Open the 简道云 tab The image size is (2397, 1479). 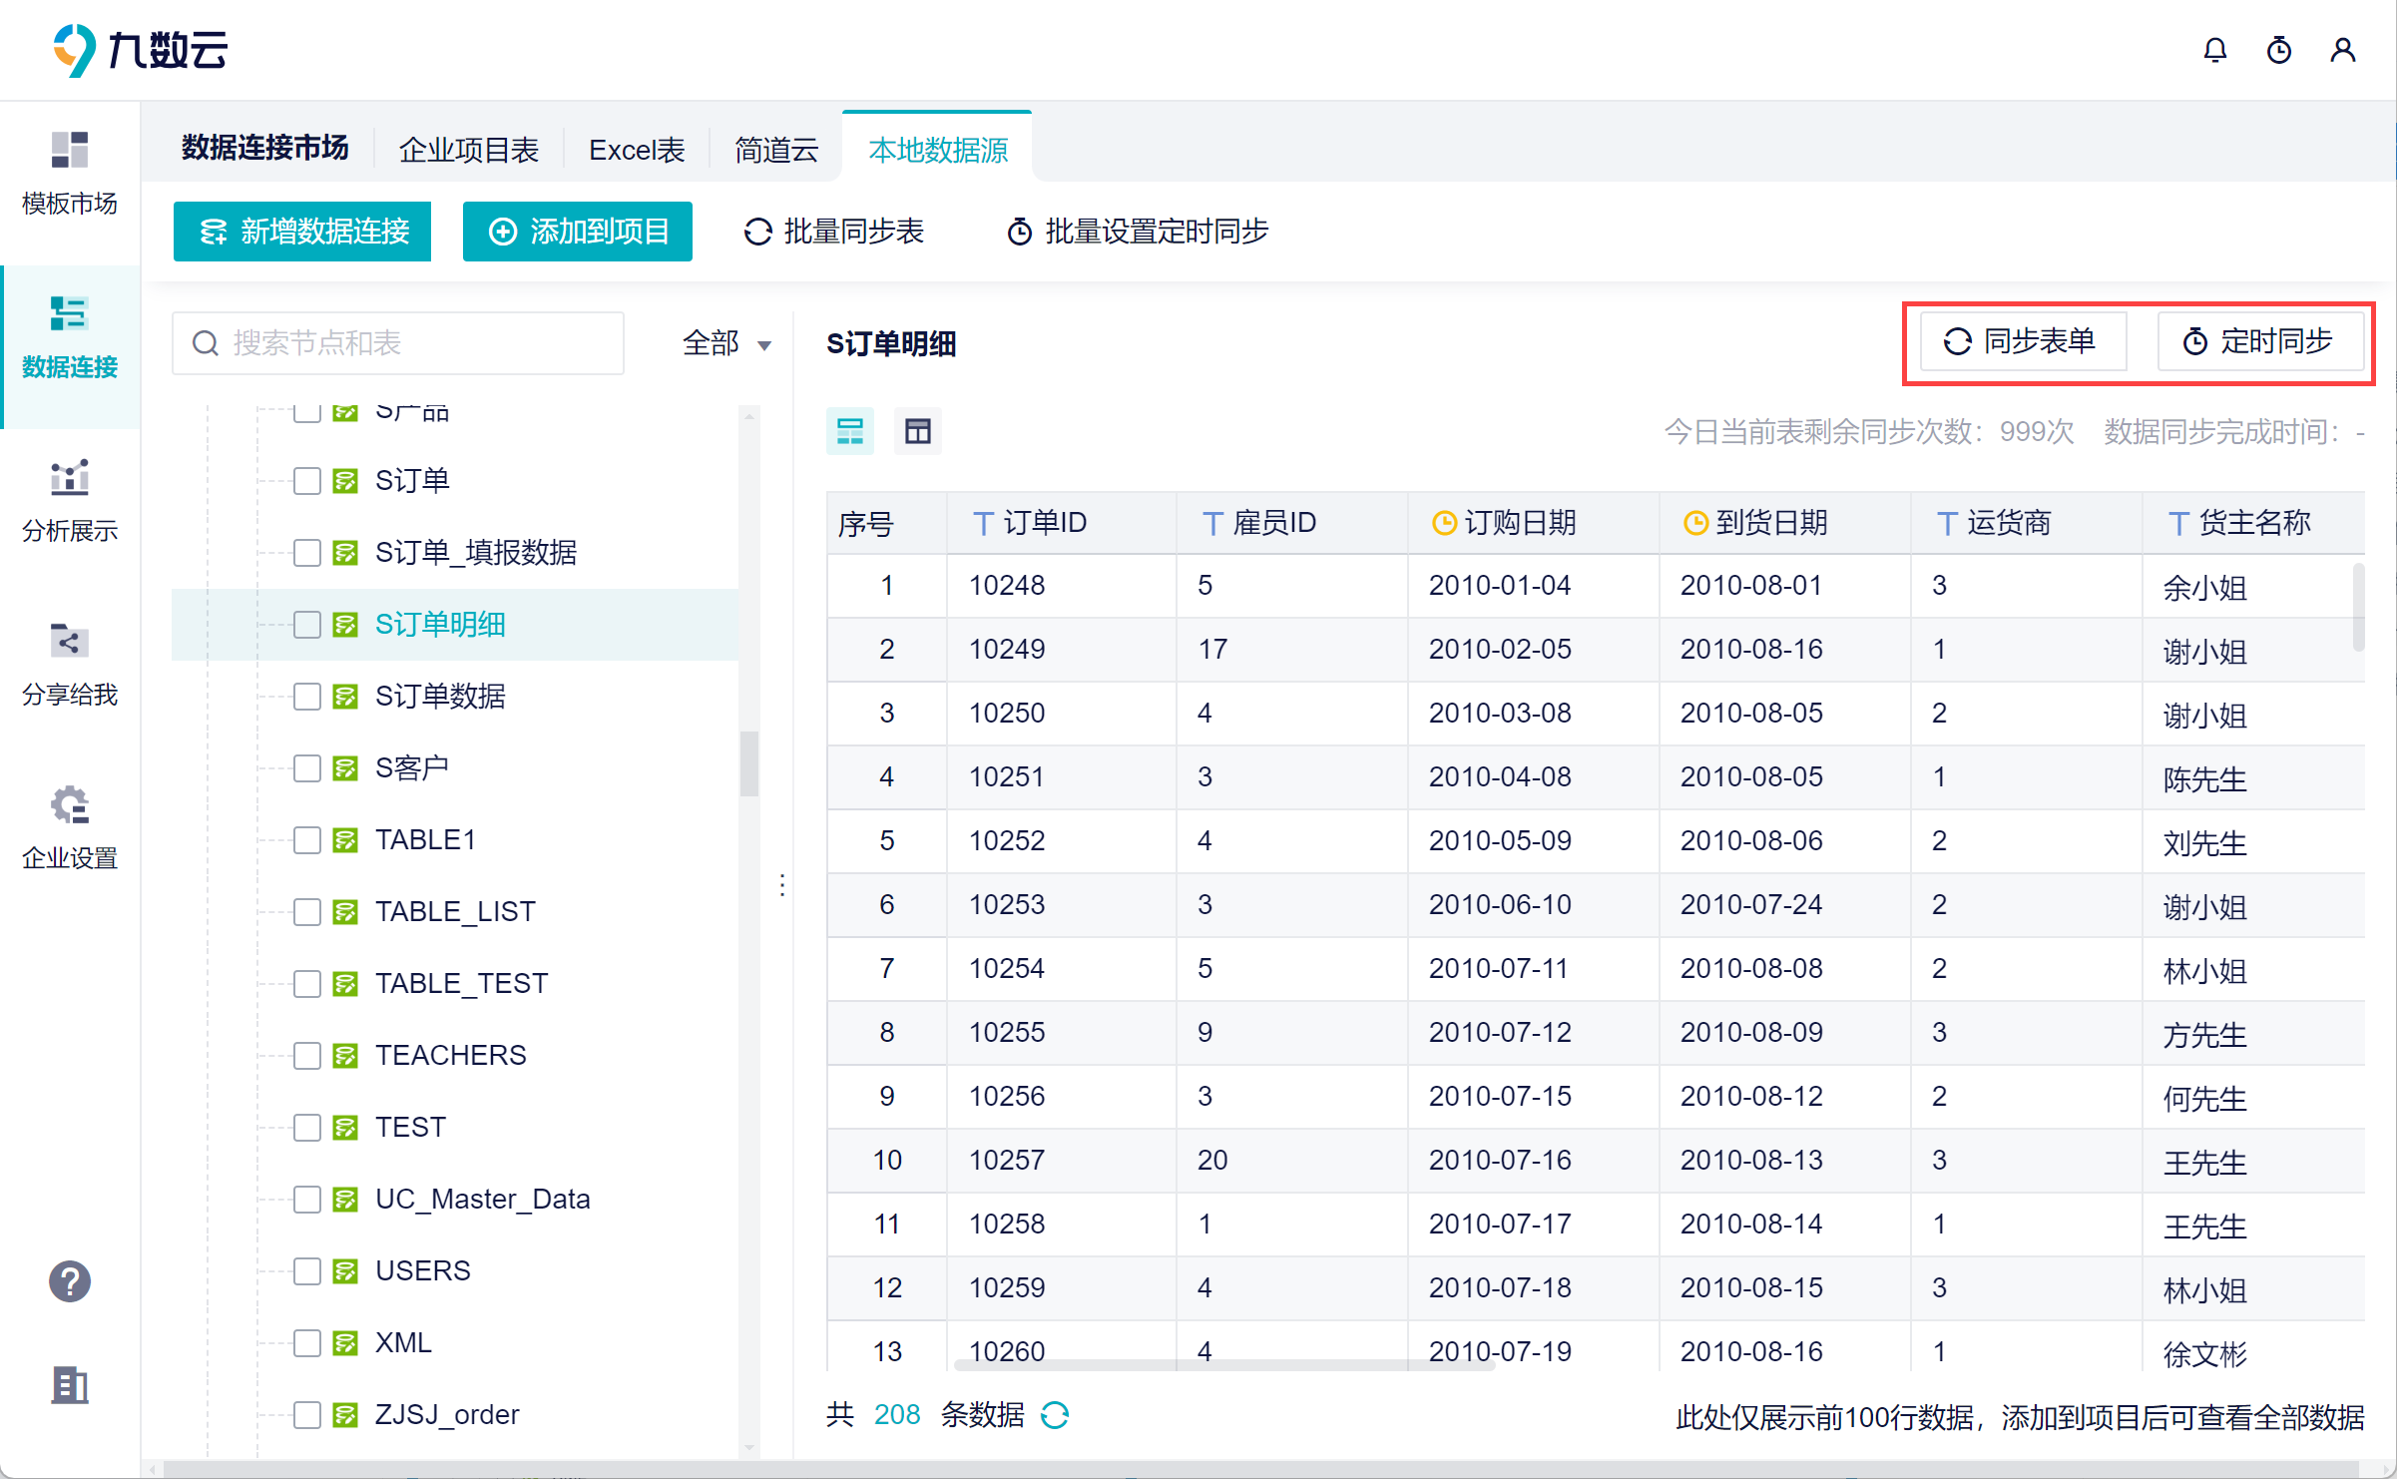tap(776, 150)
